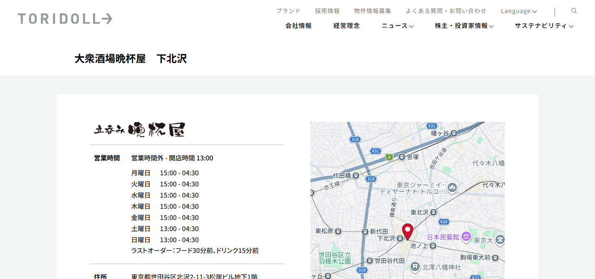Select the red location pin on map
This screenshot has width=595, height=279.
point(408,232)
